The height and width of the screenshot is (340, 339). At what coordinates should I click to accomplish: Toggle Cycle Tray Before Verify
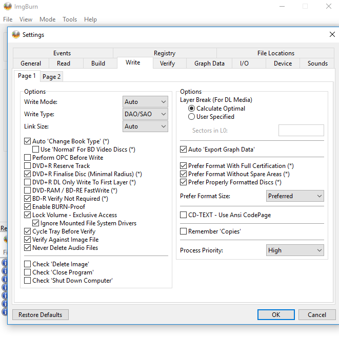click(27, 231)
